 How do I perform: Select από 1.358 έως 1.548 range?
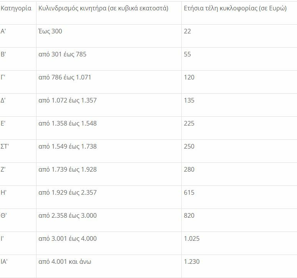(x=68, y=124)
